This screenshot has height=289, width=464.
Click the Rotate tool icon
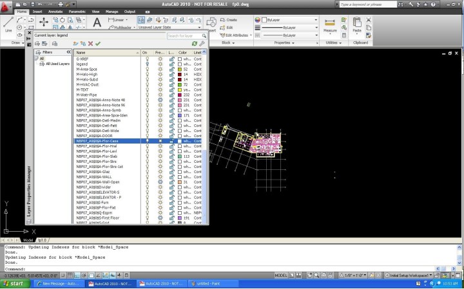click(63, 20)
